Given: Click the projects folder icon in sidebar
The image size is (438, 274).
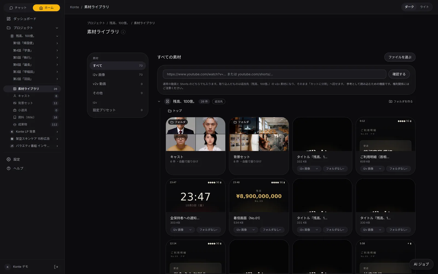Looking at the screenshot, I should pos(8,28).
